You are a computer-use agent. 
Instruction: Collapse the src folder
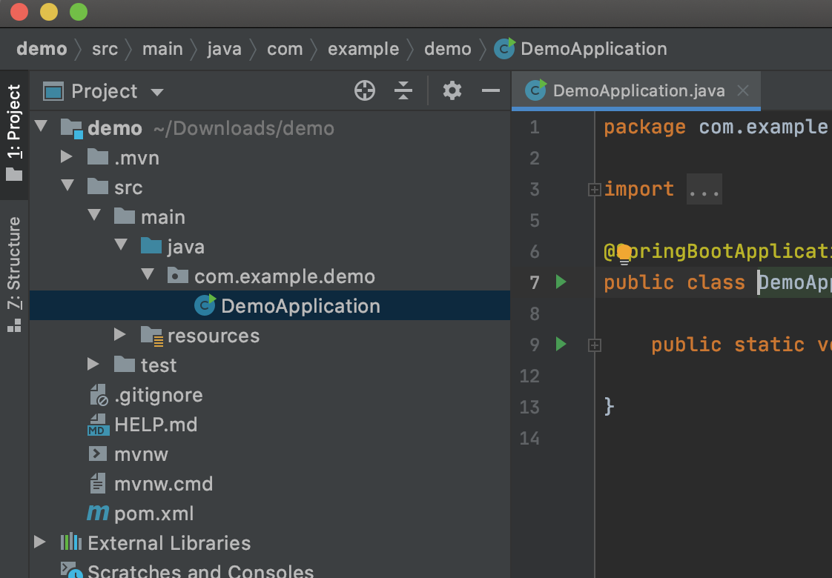(67, 185)
